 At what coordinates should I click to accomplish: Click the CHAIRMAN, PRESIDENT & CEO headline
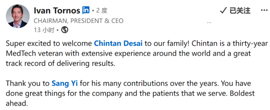point(78,21)
